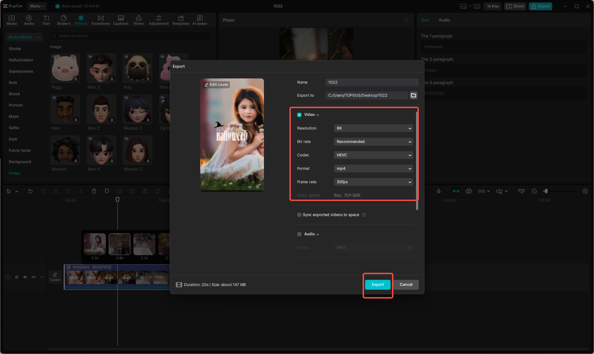This screenshot has height=354, width=594.
Task: Open the Menu dropdown in the top bar
Action: pyautogui.click(x=36, y=6)
